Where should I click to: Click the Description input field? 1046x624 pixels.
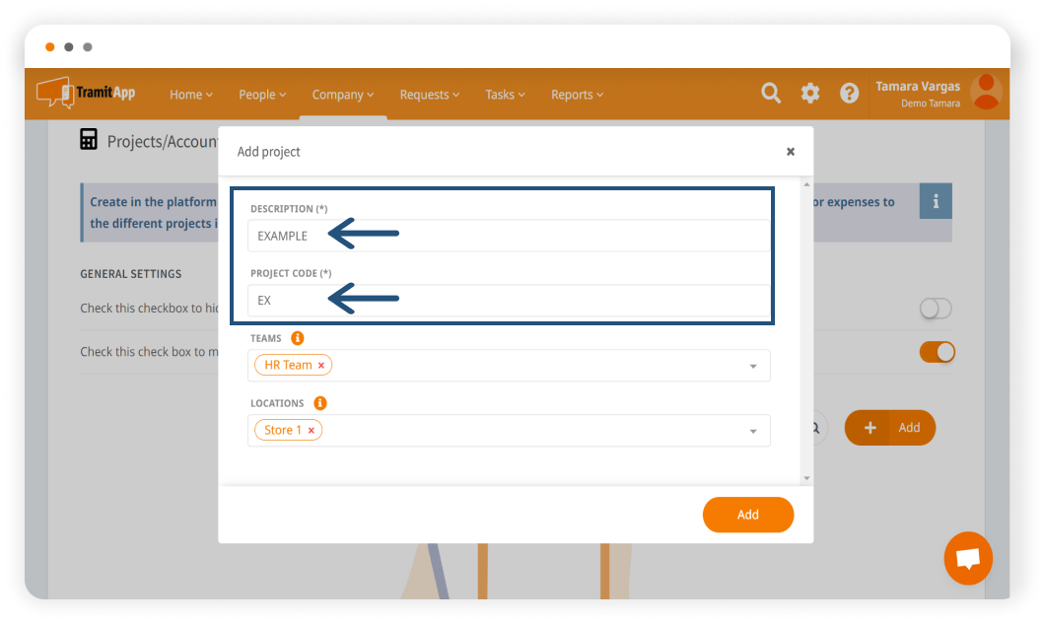click(508, 236)
